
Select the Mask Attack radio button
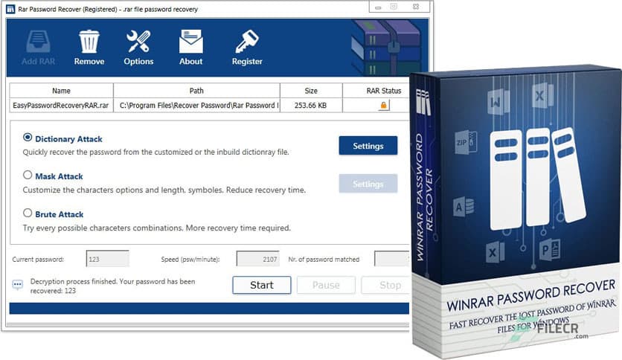pyautogui.click(x=28, y=175)
